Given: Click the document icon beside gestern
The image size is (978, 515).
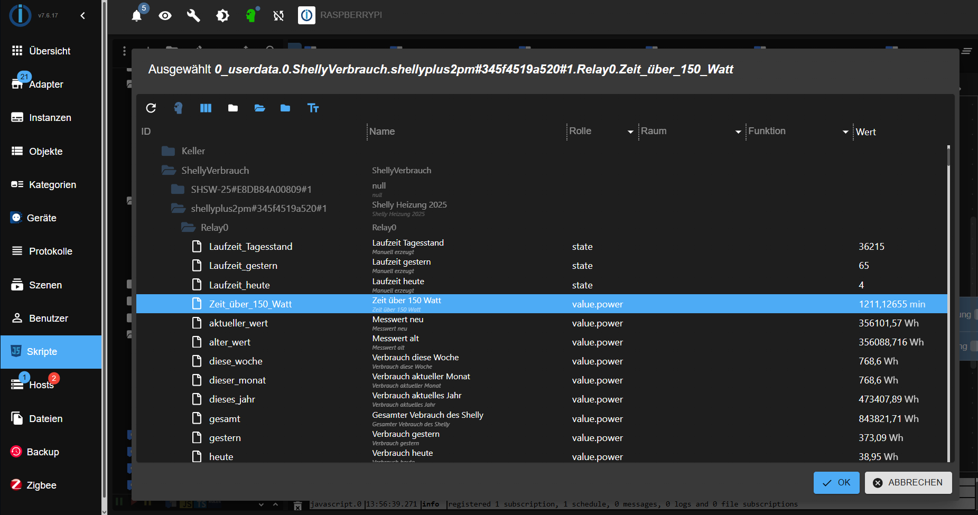Looking at the screenshot, I should coord(197,437).
